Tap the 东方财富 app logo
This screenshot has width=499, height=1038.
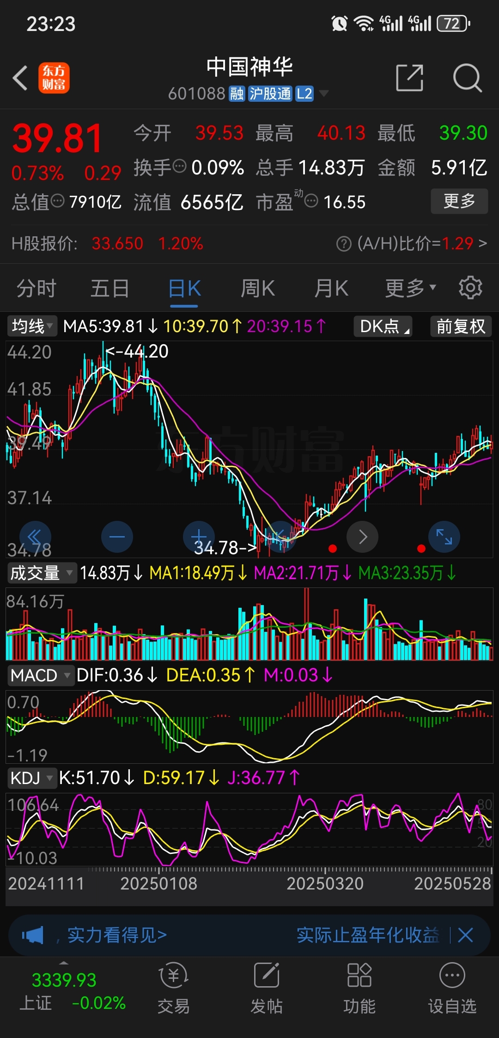click(x=54, y=78)
